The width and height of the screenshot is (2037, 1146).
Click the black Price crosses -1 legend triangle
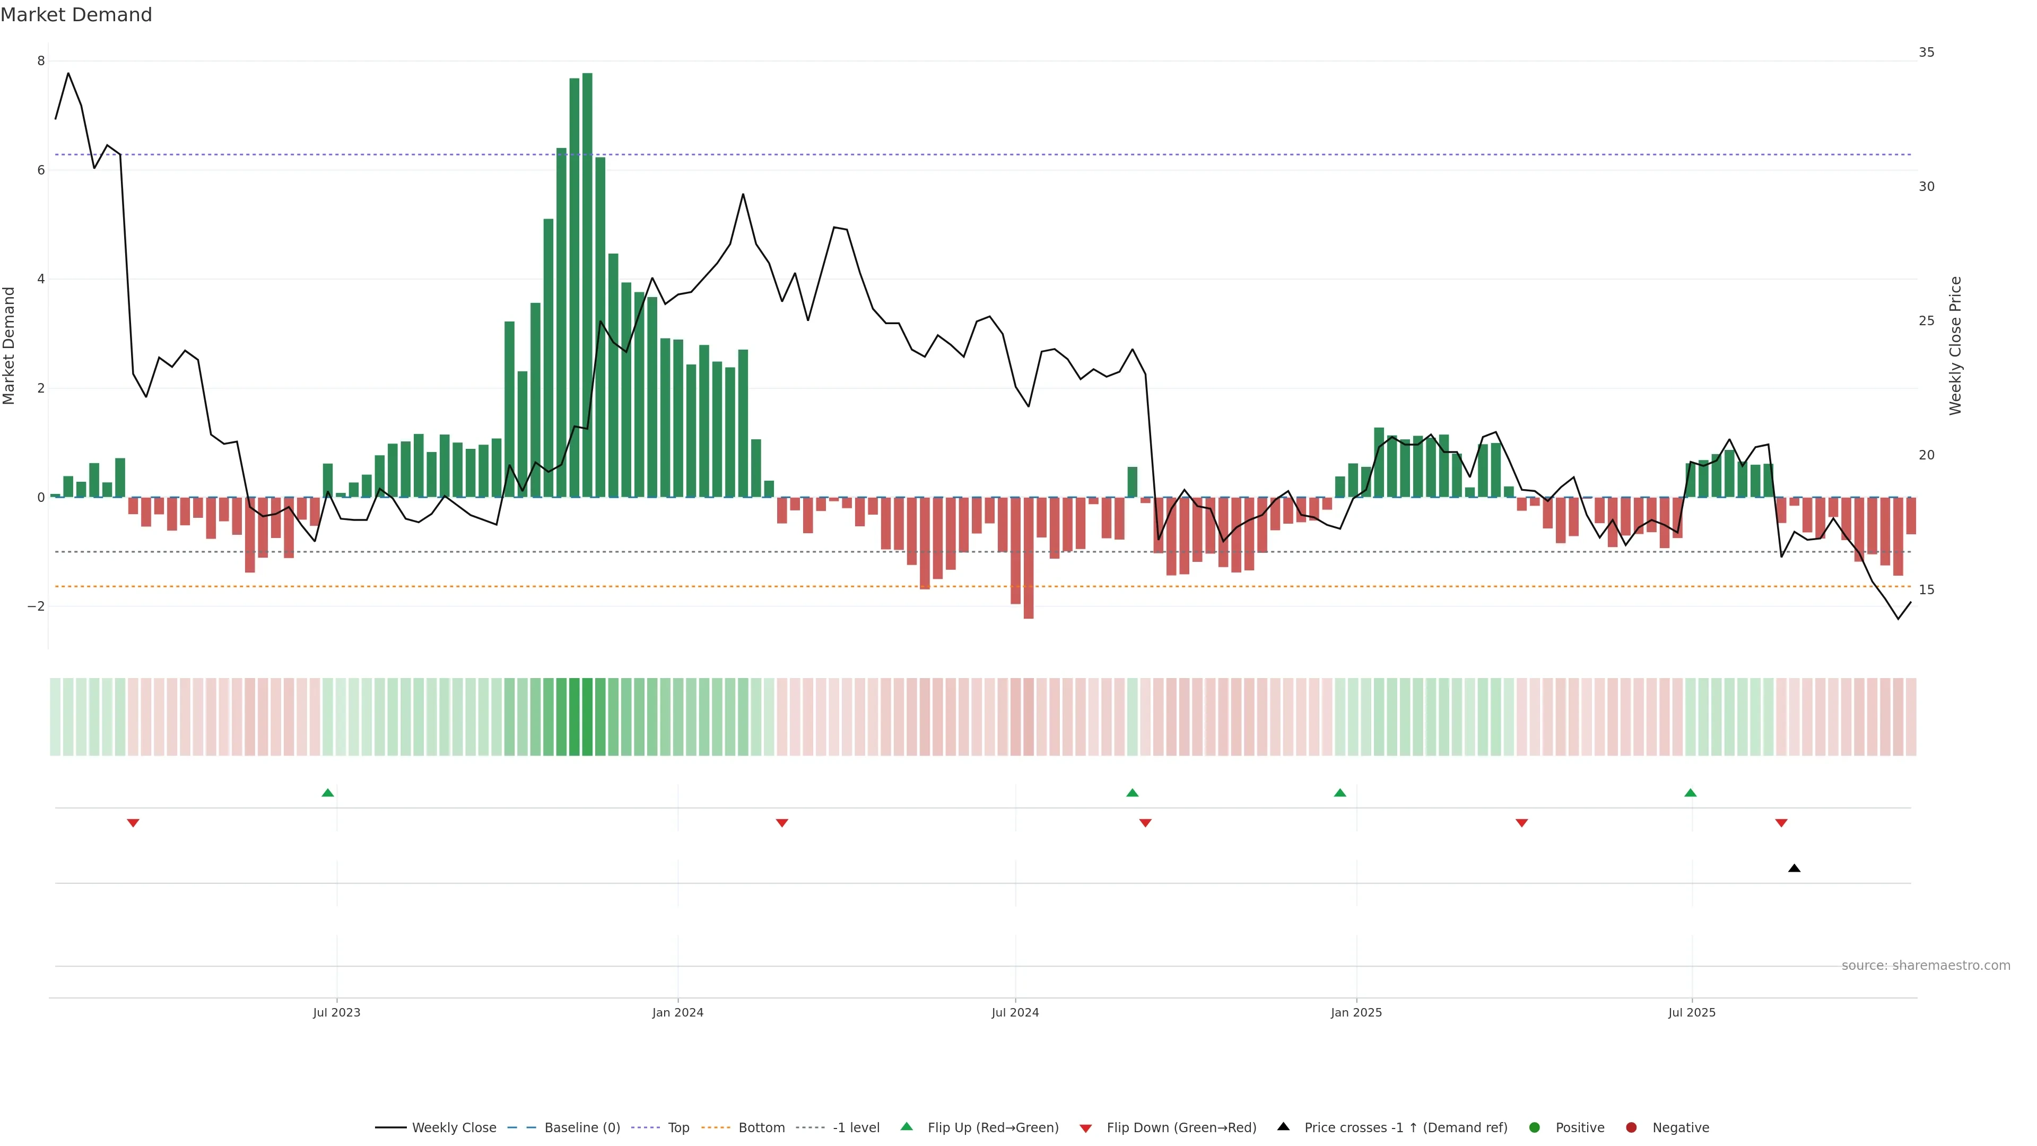point(1283,1126)
